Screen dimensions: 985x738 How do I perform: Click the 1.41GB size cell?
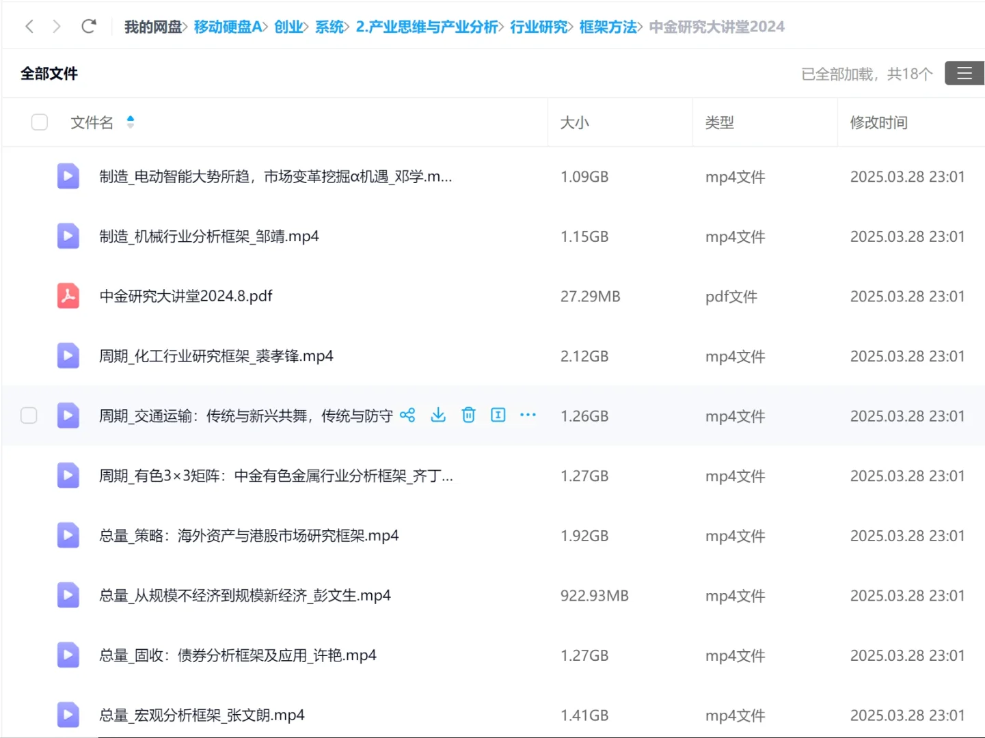point(584,715)
